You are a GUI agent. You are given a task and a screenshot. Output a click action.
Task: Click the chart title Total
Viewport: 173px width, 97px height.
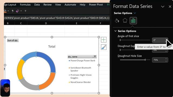[x=52, y=46]
